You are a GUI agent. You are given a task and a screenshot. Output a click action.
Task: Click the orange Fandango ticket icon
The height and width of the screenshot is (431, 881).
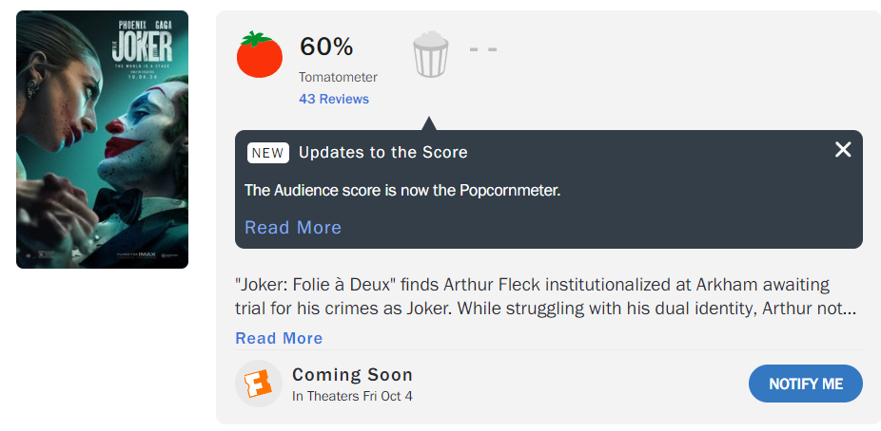point(258,384)
